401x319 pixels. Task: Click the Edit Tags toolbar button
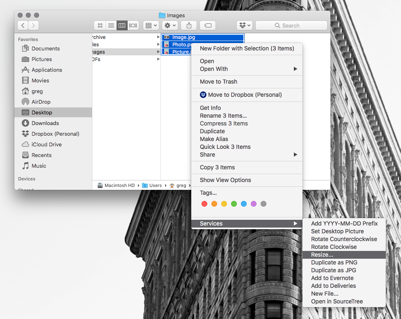208,25
